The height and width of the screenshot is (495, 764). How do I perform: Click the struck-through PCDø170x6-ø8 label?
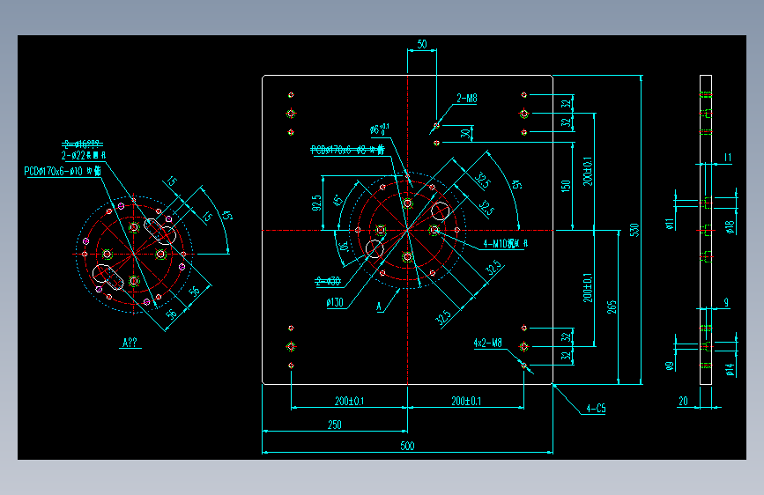click(347, 150)
